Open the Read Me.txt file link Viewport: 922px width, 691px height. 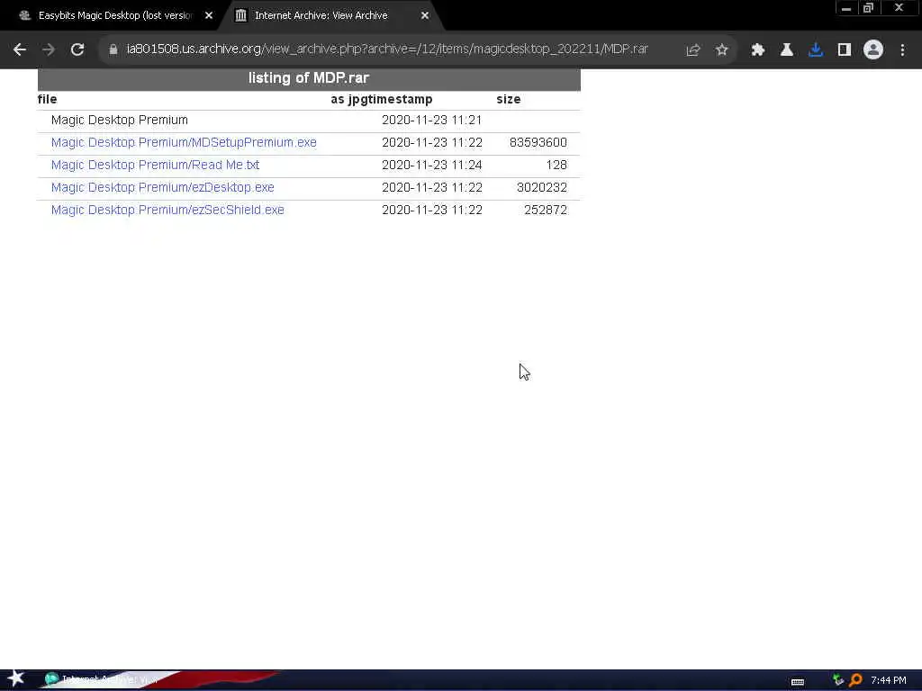pyautogui.click(x=155, y=166)
